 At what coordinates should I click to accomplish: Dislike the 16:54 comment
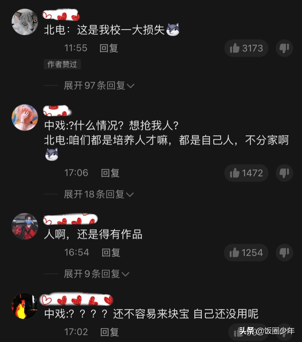pyautogui.click(x=284, y=252)
